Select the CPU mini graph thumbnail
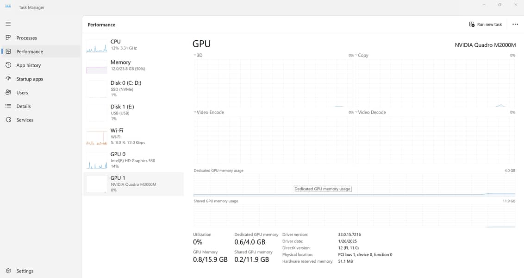Image resolution: width=524 pixels, height=278 pixels. tap(97, 46)
